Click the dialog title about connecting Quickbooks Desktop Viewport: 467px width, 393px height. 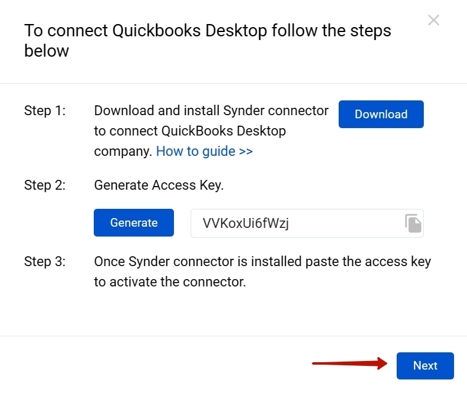tap(207, 31)
